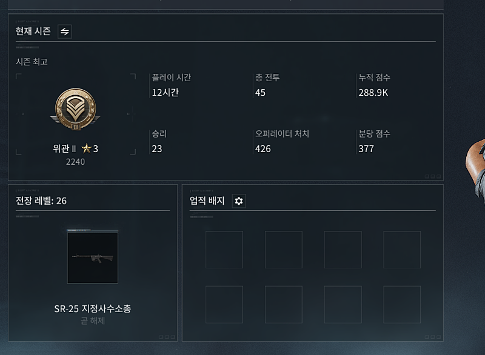Click the 승리 23 stat

click(x=159, y=142)
